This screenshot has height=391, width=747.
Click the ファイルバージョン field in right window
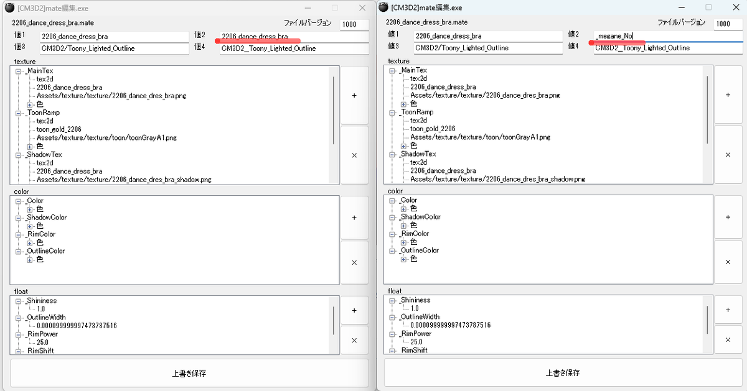coord(728,24)
